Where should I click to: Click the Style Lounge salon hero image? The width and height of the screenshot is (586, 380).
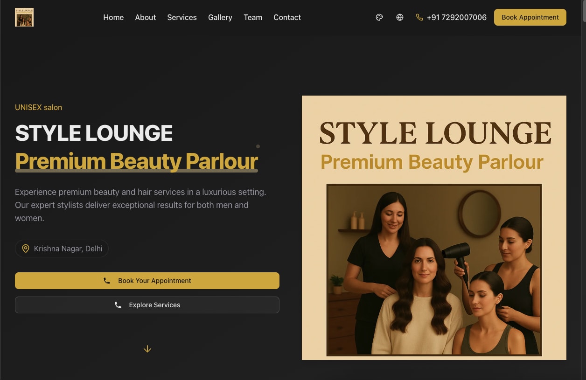(x=434, y=228)
